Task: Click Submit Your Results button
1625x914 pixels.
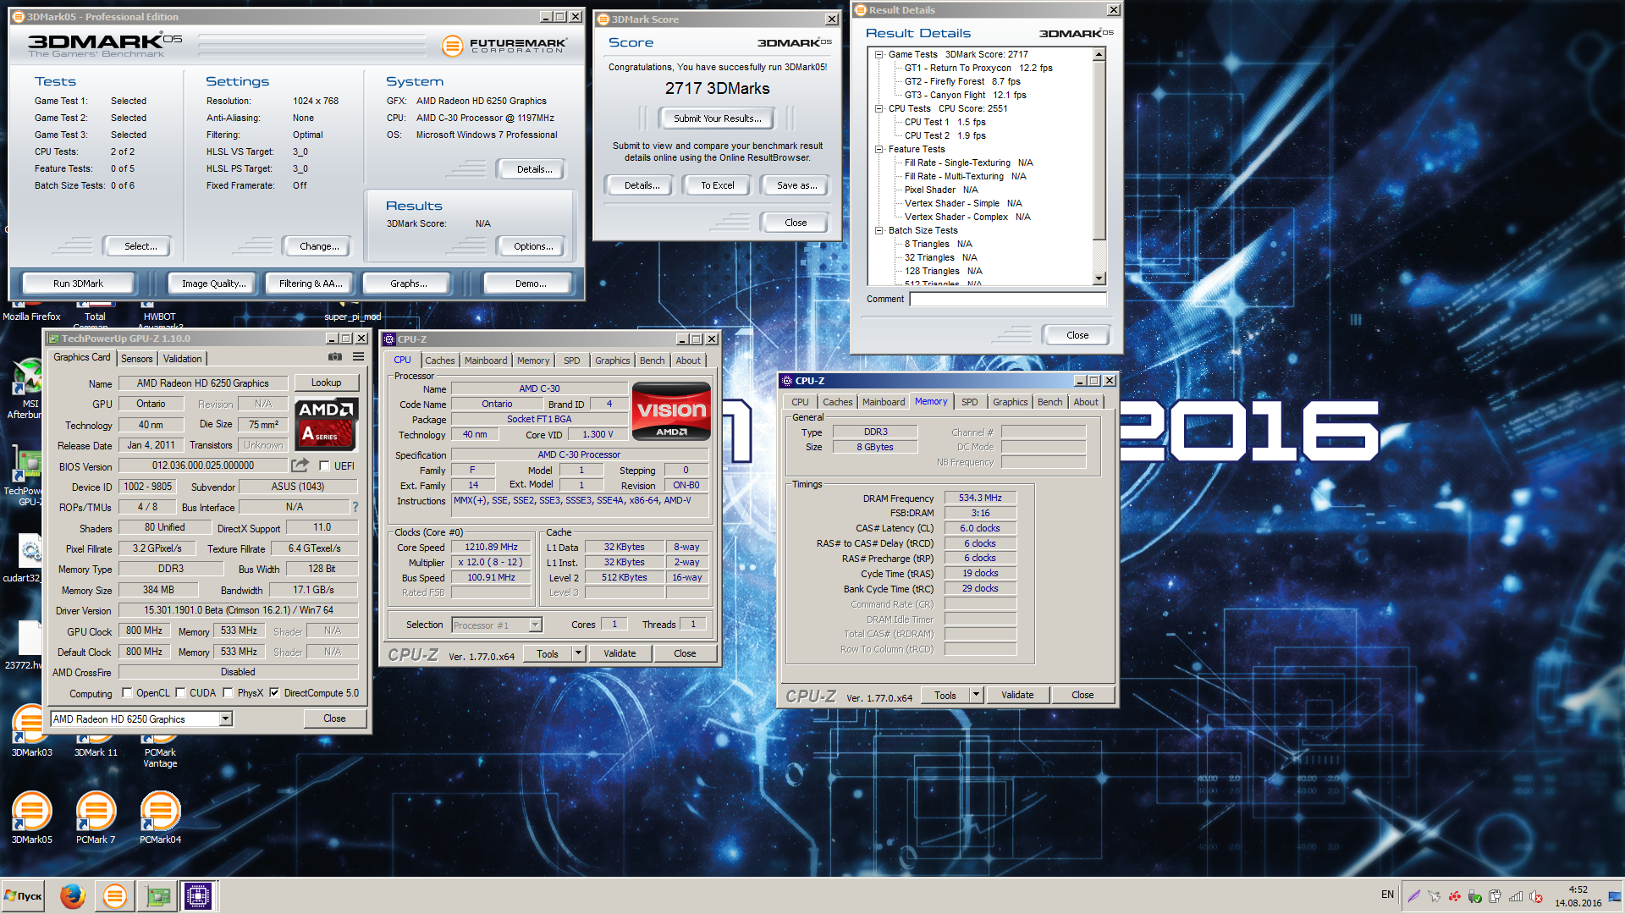Action: 717,118
